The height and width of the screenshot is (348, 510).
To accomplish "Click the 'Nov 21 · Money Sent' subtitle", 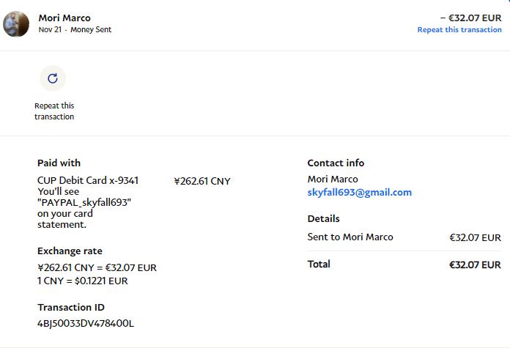I will point(75,30).
